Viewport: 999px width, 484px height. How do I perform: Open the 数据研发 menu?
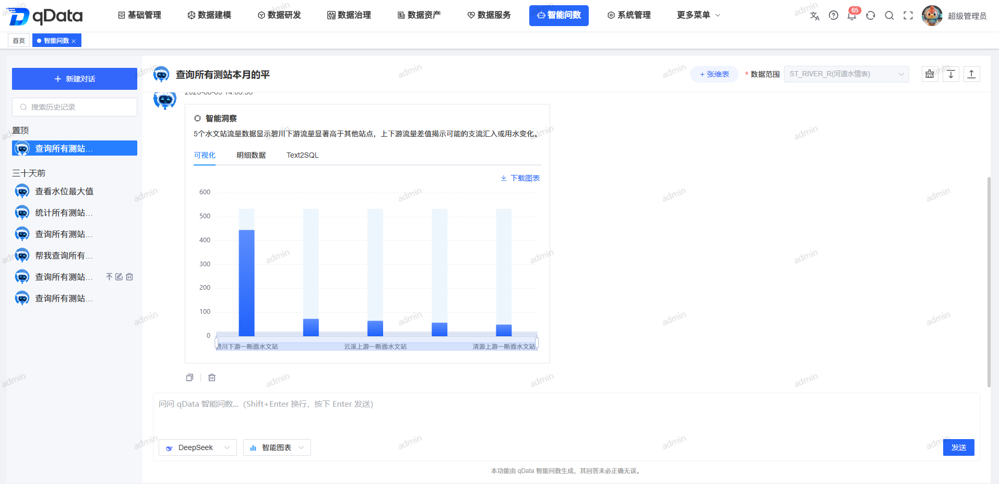tap(279, 15)
